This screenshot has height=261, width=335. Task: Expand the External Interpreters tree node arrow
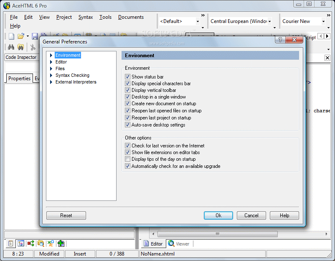pyautogui.click(x=51, y=82)
